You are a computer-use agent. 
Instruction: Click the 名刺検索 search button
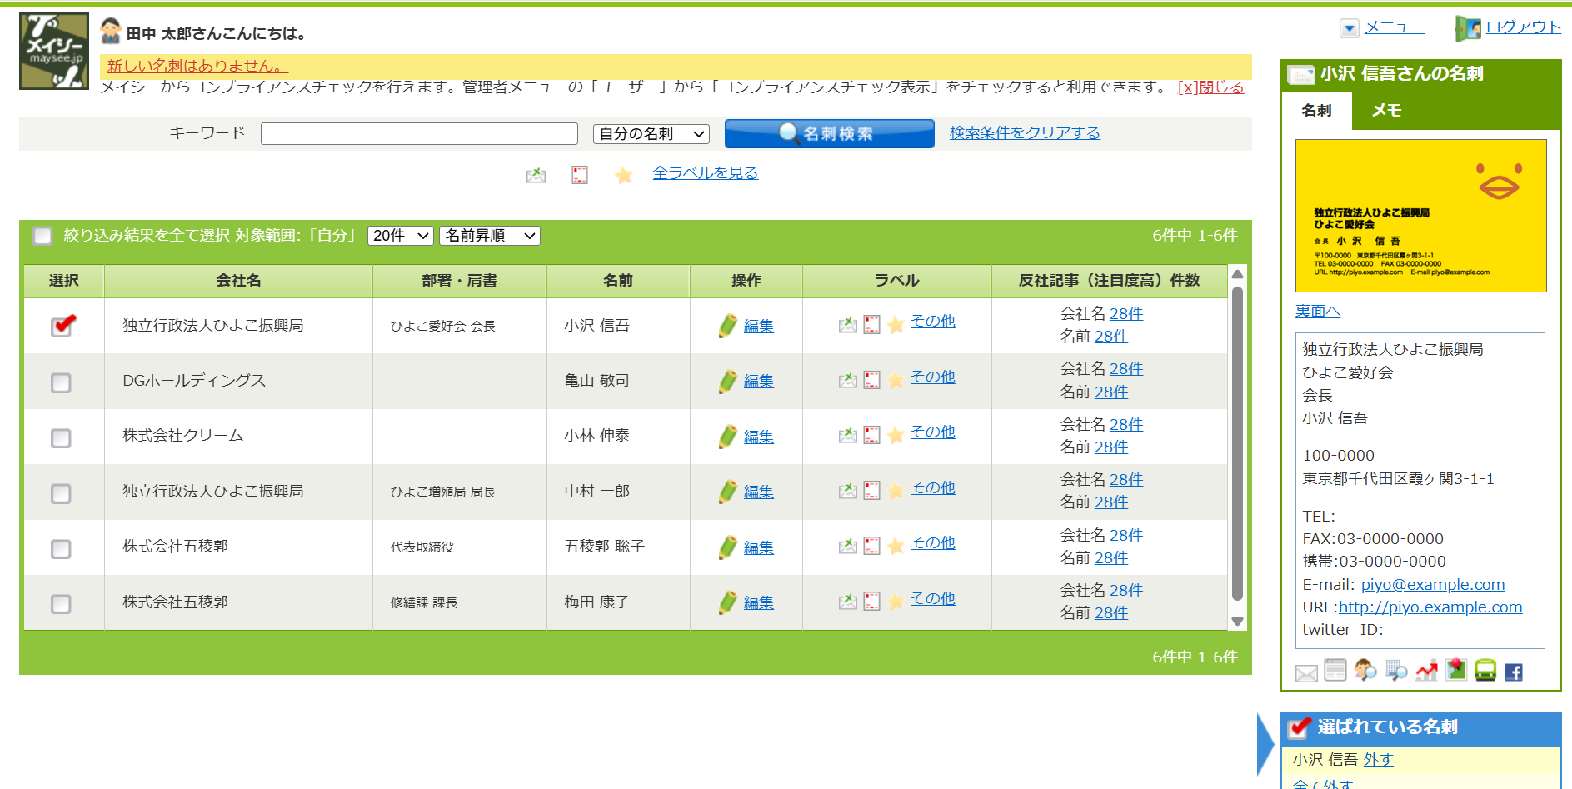point(829,133)
